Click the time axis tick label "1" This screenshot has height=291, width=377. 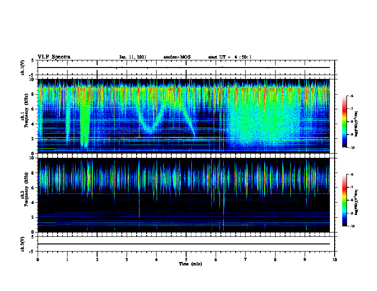tap(67, 259)
